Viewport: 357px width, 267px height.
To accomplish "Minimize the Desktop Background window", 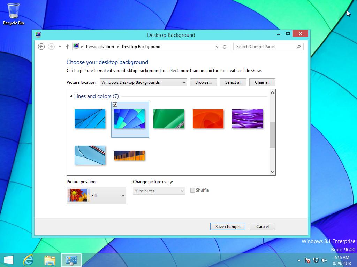I will (279, 34).
